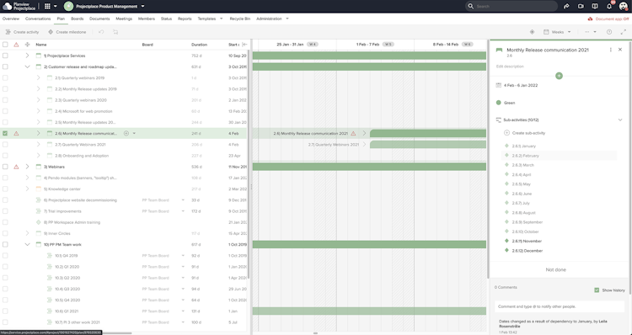Click the share arrow icon in the header
This screenshot has height=335, width=632.
(x=566, y=7)
